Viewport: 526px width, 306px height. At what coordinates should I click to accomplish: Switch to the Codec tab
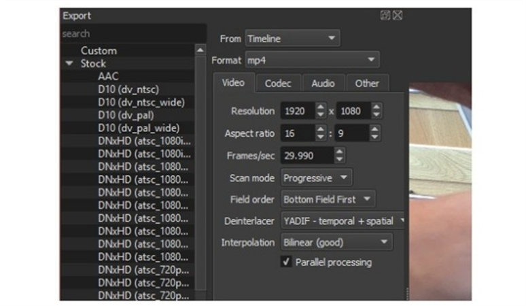coord(278,83)
